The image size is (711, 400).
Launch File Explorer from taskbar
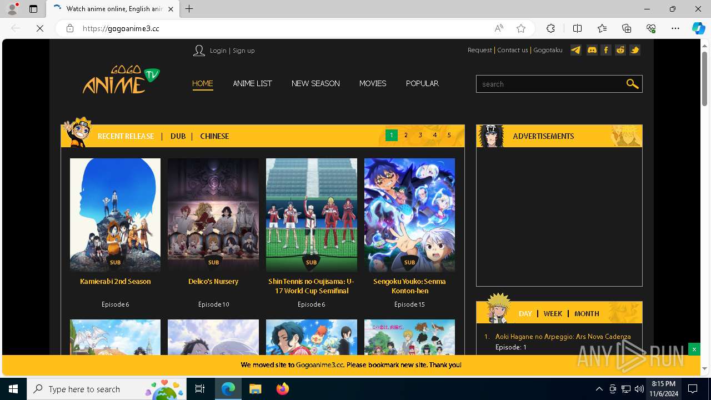(x=255, y=389)
